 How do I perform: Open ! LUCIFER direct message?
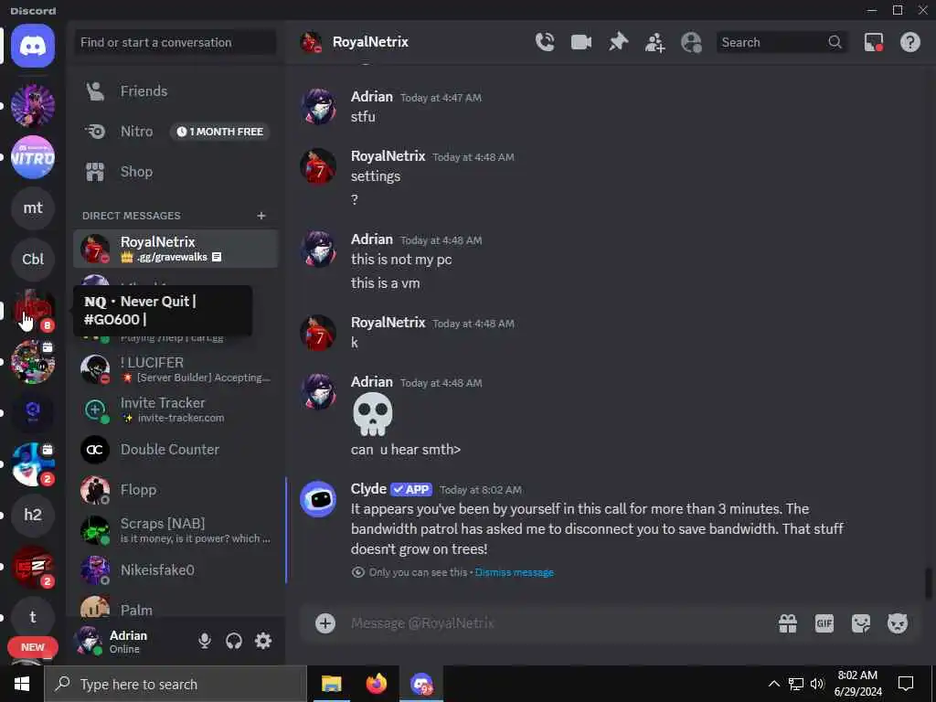(175, 369)
